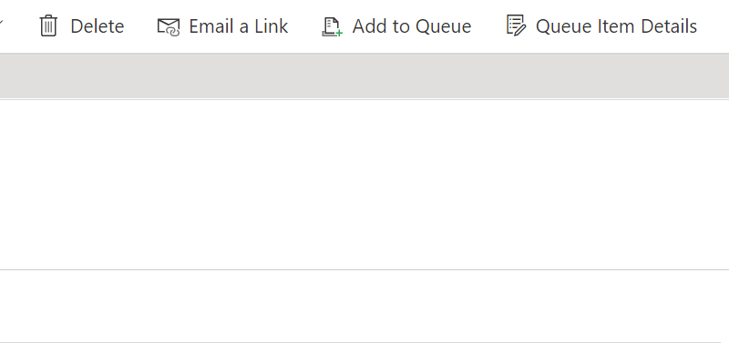This screenshot has width=729, height=353.
Task: Click the Add to Queue text label
Action: click(412, 26)
